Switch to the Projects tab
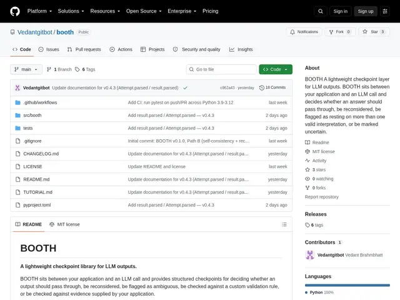Screen dimensions: 400x300 (x=152, y=49)
